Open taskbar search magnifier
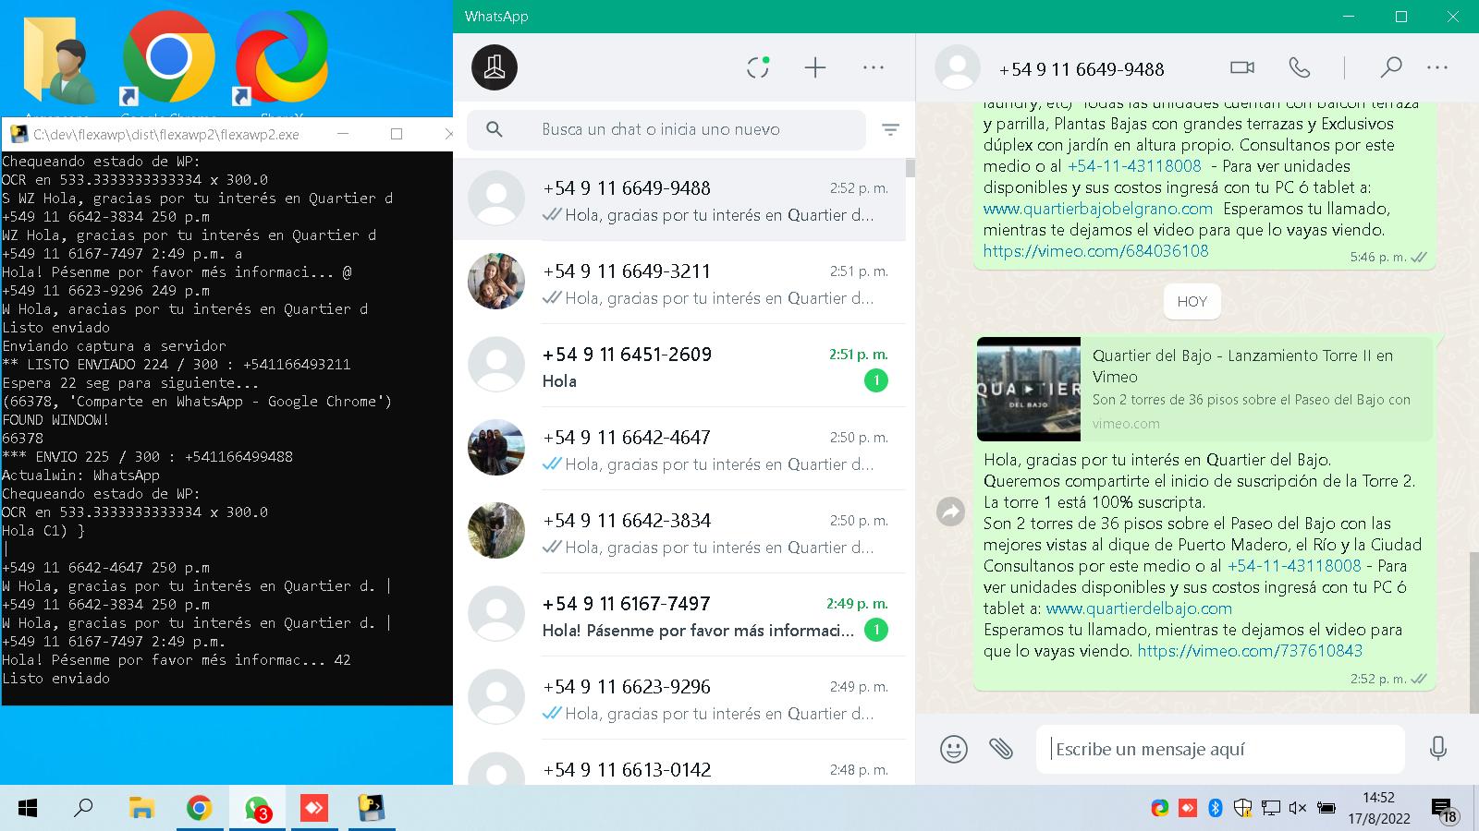This screenshot has width=1479, height=831. pos(83,809)
